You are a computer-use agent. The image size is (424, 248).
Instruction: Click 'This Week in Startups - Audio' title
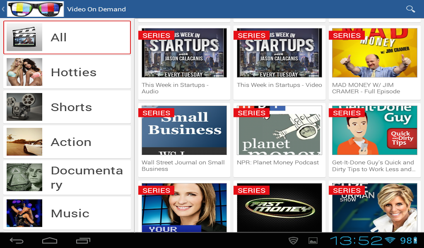[x=175, y=88]
